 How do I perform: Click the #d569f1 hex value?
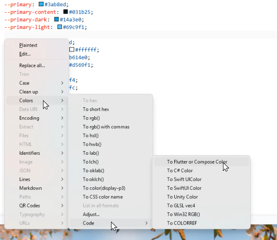click(x=79, y=65)
